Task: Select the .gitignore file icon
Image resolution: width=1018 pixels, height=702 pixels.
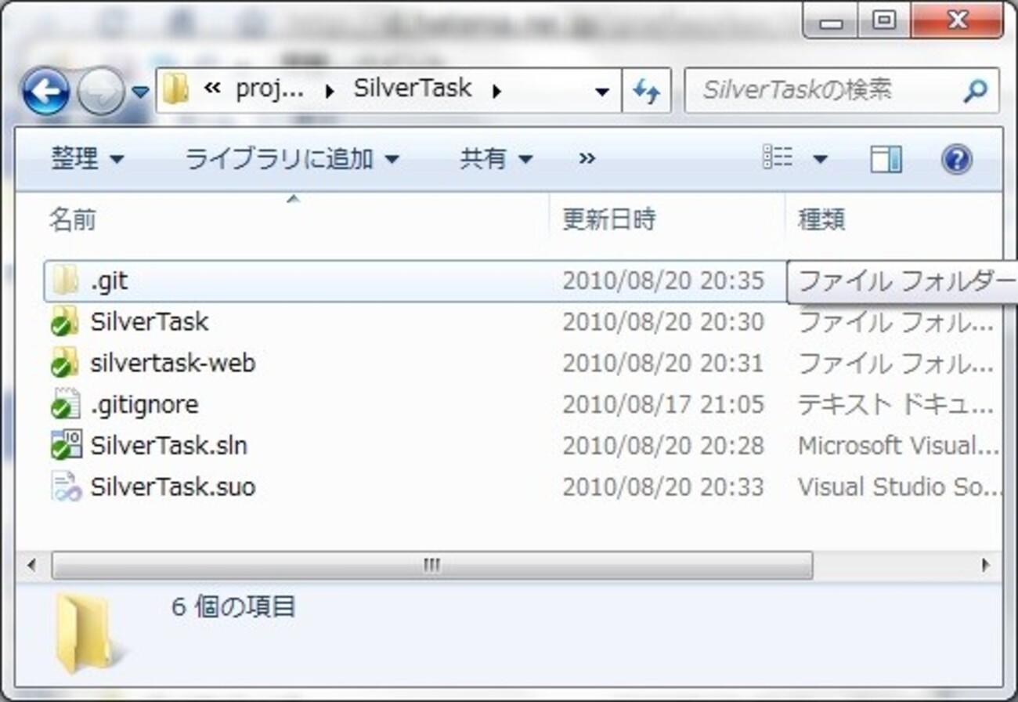Action: click(x=64, y=403)
